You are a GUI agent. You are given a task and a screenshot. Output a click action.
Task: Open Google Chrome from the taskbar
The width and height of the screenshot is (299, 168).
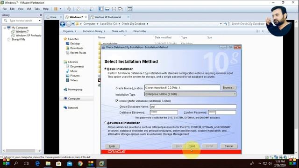click(80, 163)
